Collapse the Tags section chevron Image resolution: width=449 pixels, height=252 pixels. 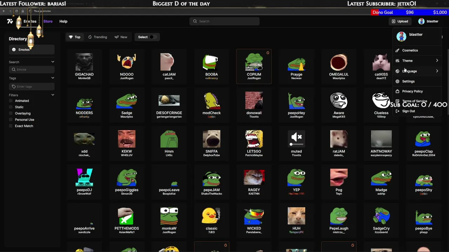click(53, 78)
